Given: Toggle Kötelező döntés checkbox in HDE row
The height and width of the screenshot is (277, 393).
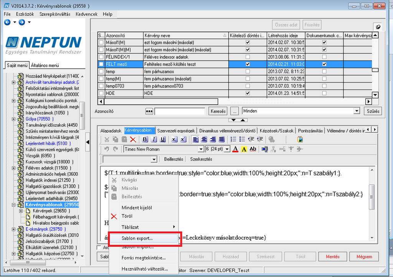Looking at the screenshot, I should click(248, 93).
